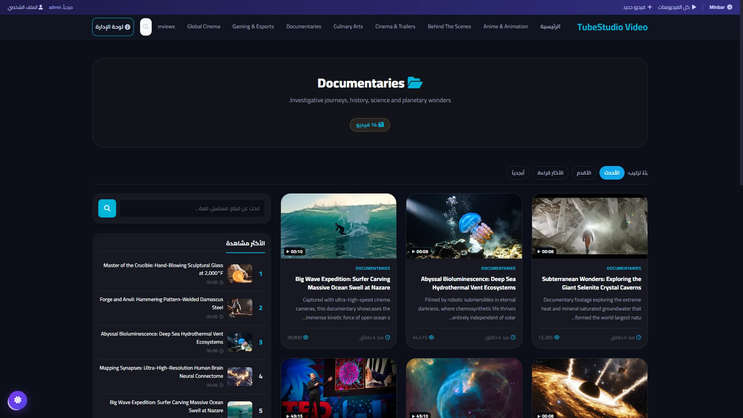Open Anime & Animation category
The height and width of the screenshot is (418, 743).
point(505,27)
